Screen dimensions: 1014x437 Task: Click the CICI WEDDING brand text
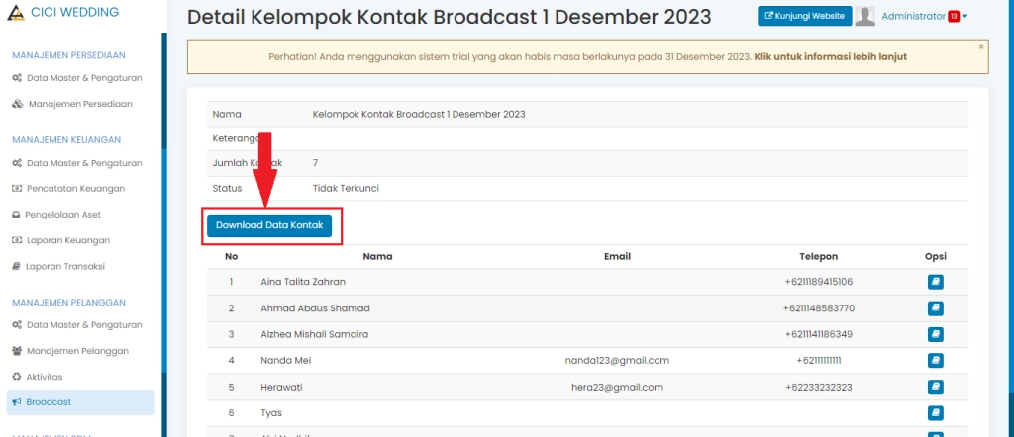[x=75, y=12]
